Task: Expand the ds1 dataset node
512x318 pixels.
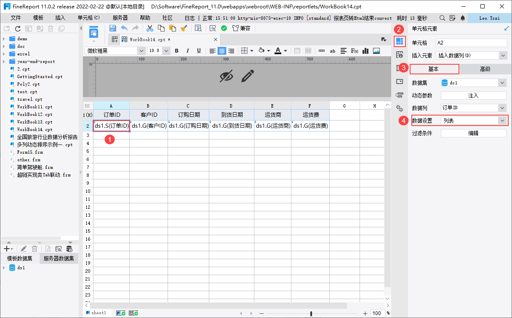Action: (3, 268)
